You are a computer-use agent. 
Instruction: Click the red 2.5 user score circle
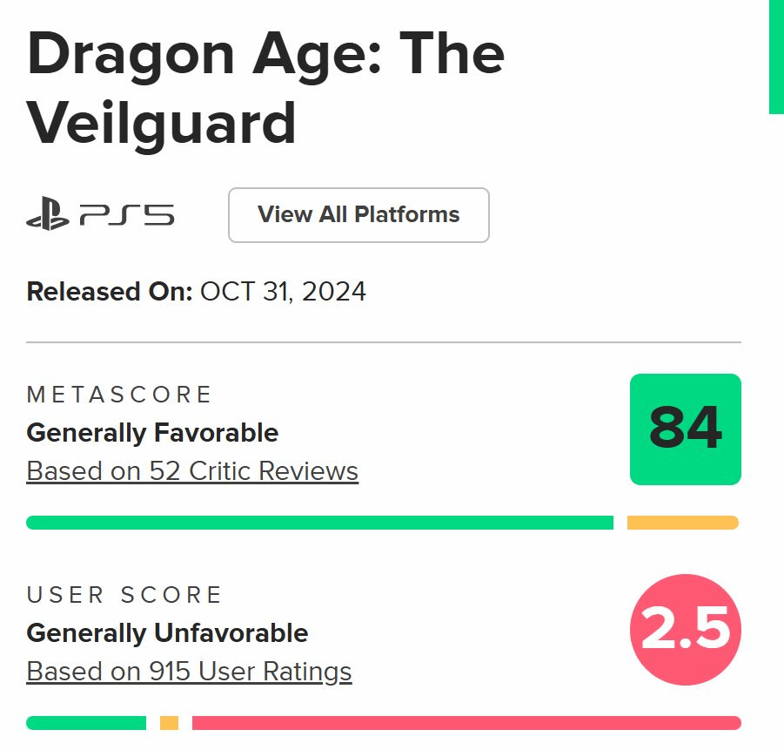click(685, 629)
